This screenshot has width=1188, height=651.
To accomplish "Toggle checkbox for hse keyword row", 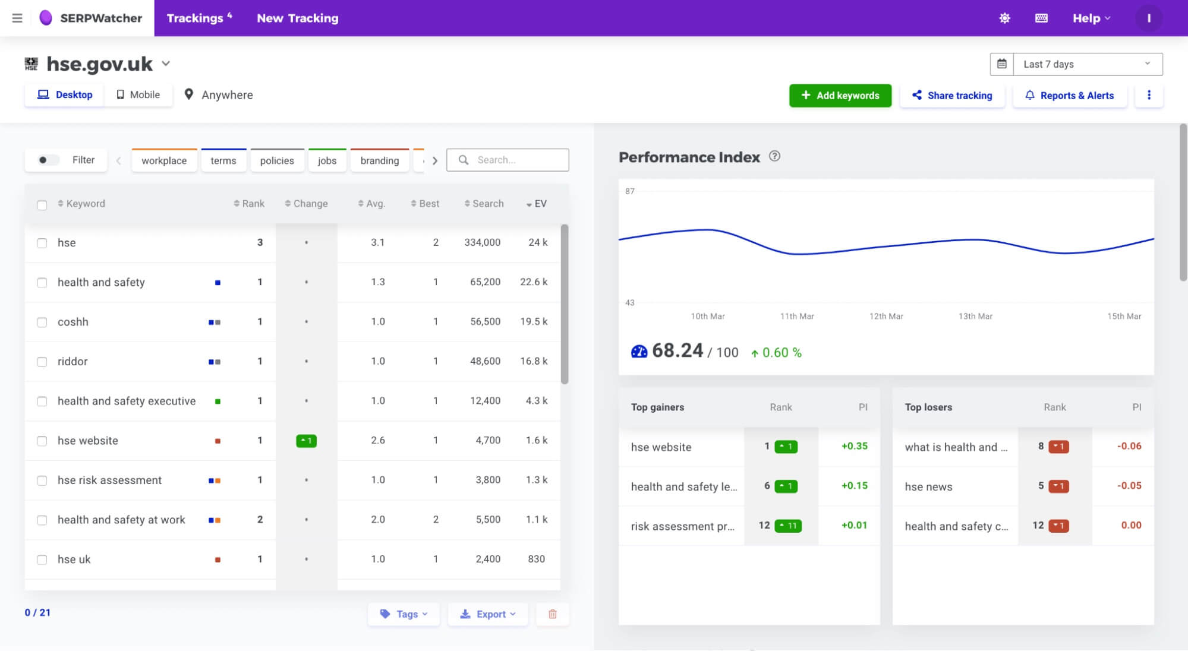I will point(42,242).
